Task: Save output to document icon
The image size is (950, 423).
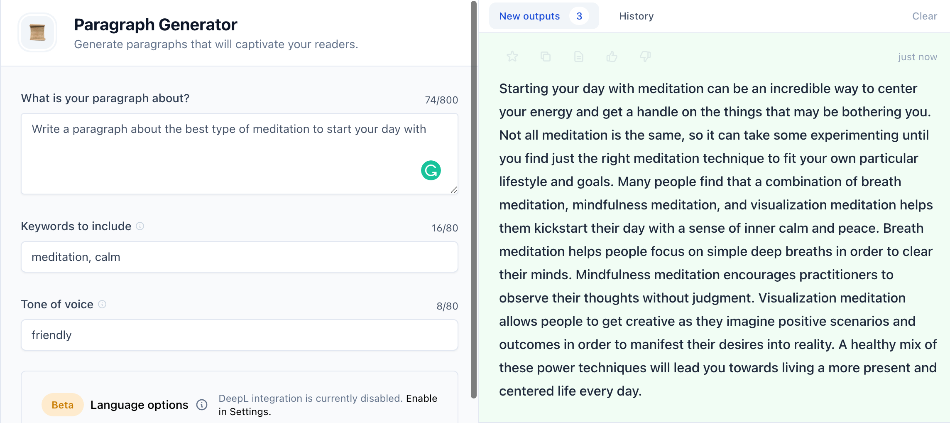Action: click(x=579, y=57)
